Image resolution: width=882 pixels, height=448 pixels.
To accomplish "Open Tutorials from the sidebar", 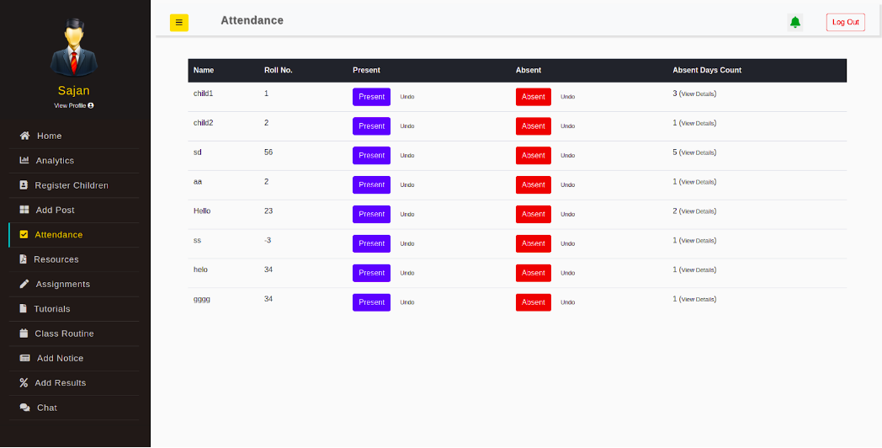I will click(51, 309).
